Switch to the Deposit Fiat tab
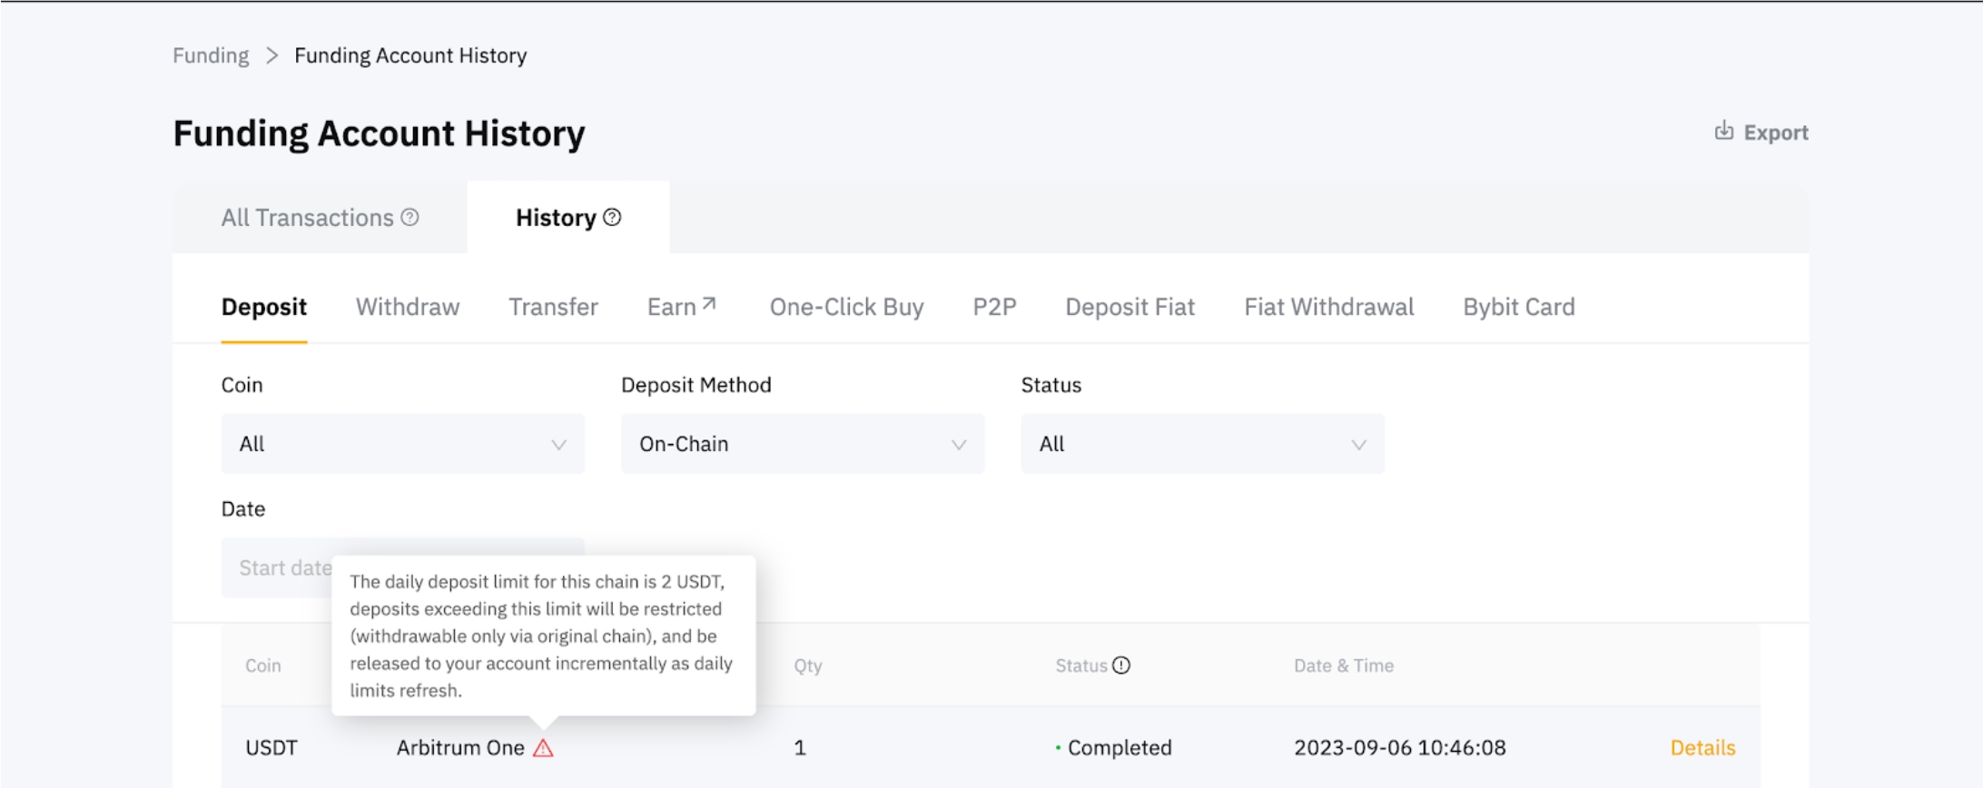The width and height of the screenshot is (1983, 788). (1130, 307)
